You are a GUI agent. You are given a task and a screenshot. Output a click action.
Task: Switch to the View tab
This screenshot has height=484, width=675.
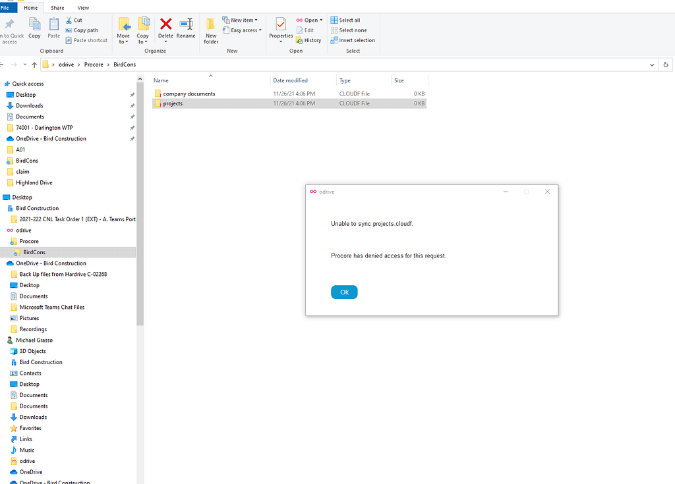tap(83, 7)
